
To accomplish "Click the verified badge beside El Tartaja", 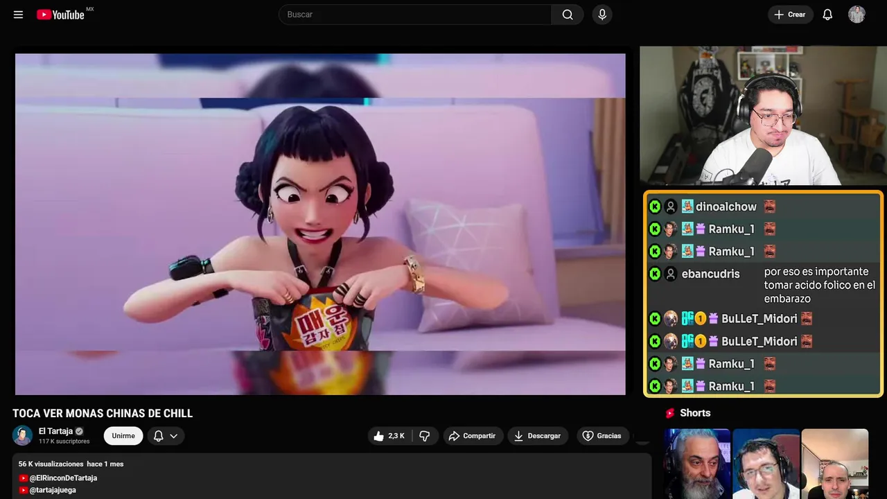I will click(80, 431).
